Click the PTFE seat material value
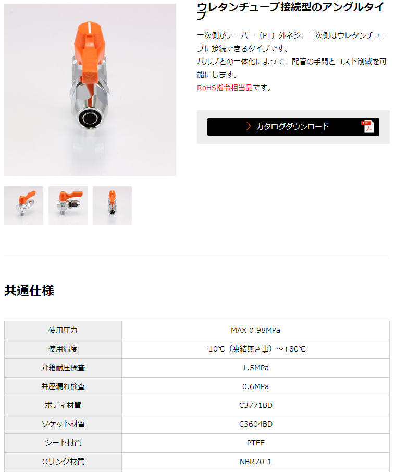Viewport: 395px width, 472px height. point(255,443)
